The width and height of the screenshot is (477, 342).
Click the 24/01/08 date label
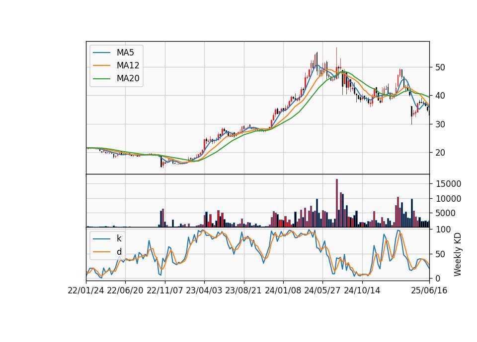[283, 290]
